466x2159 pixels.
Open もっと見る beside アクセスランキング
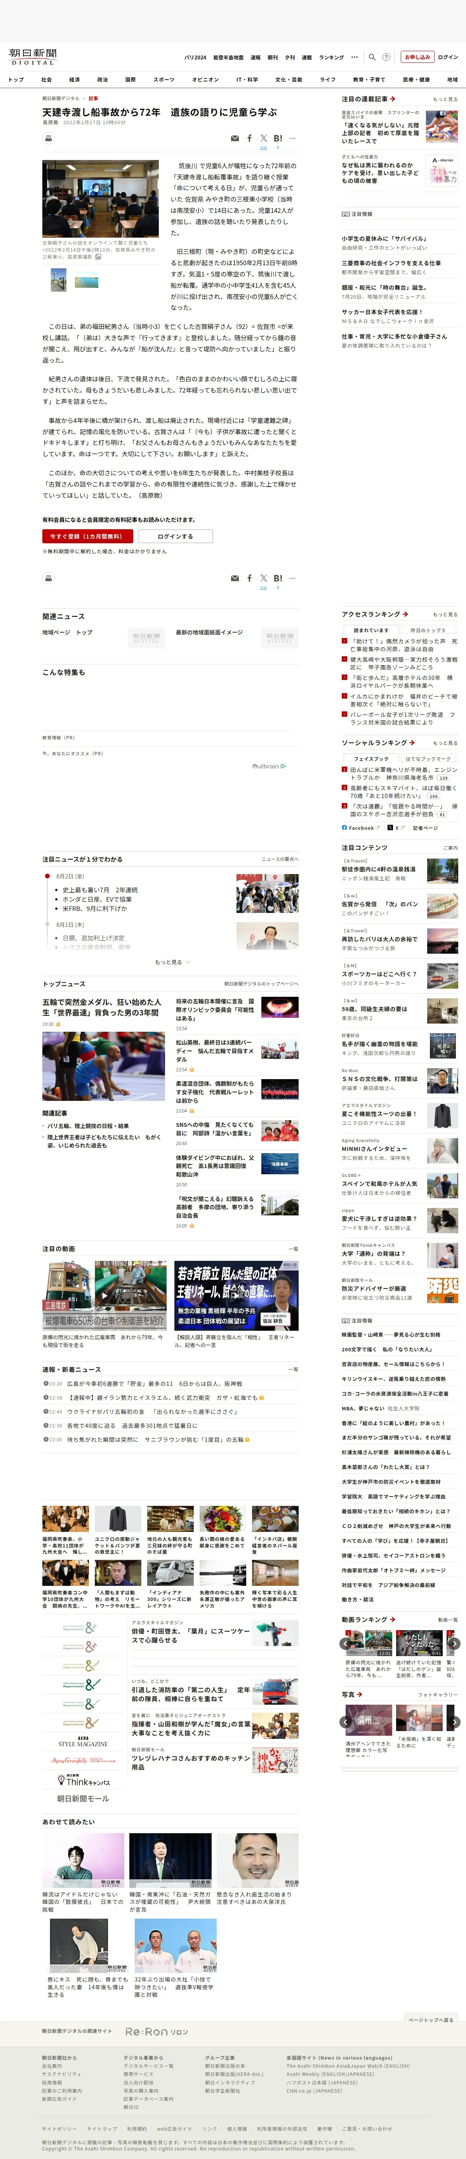point(445,614)
